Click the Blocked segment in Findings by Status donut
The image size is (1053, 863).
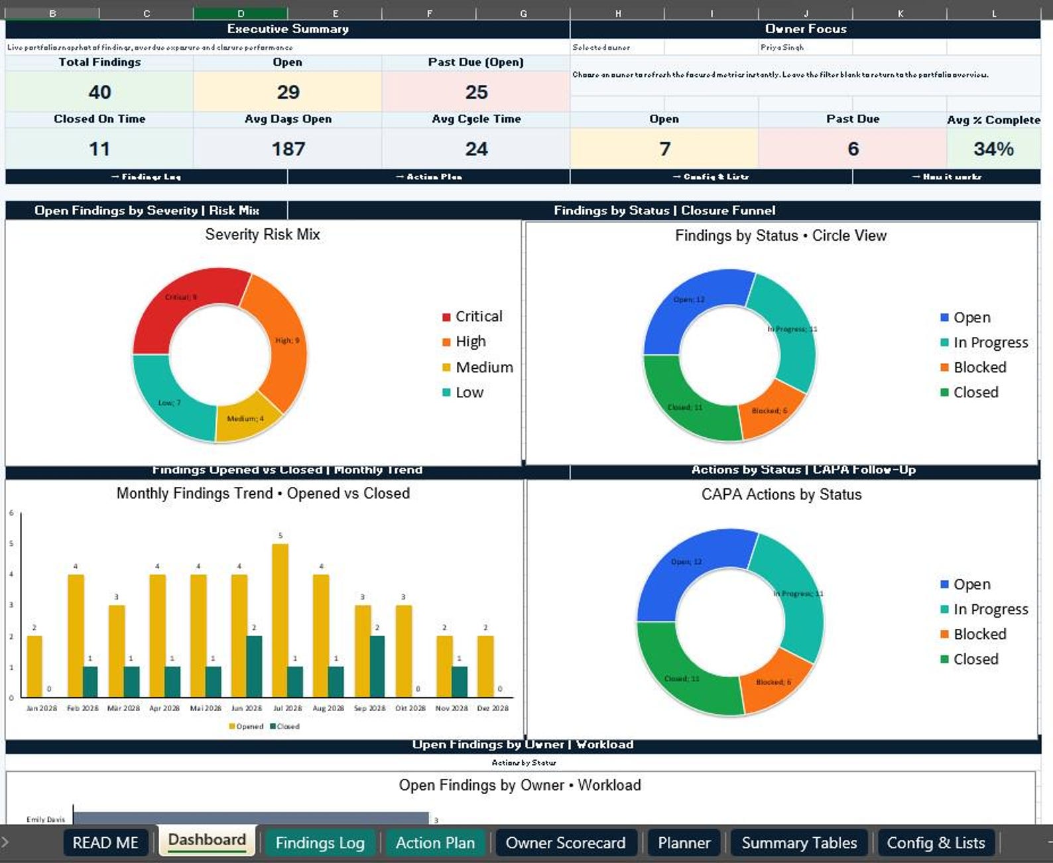[x=771, y=414]
